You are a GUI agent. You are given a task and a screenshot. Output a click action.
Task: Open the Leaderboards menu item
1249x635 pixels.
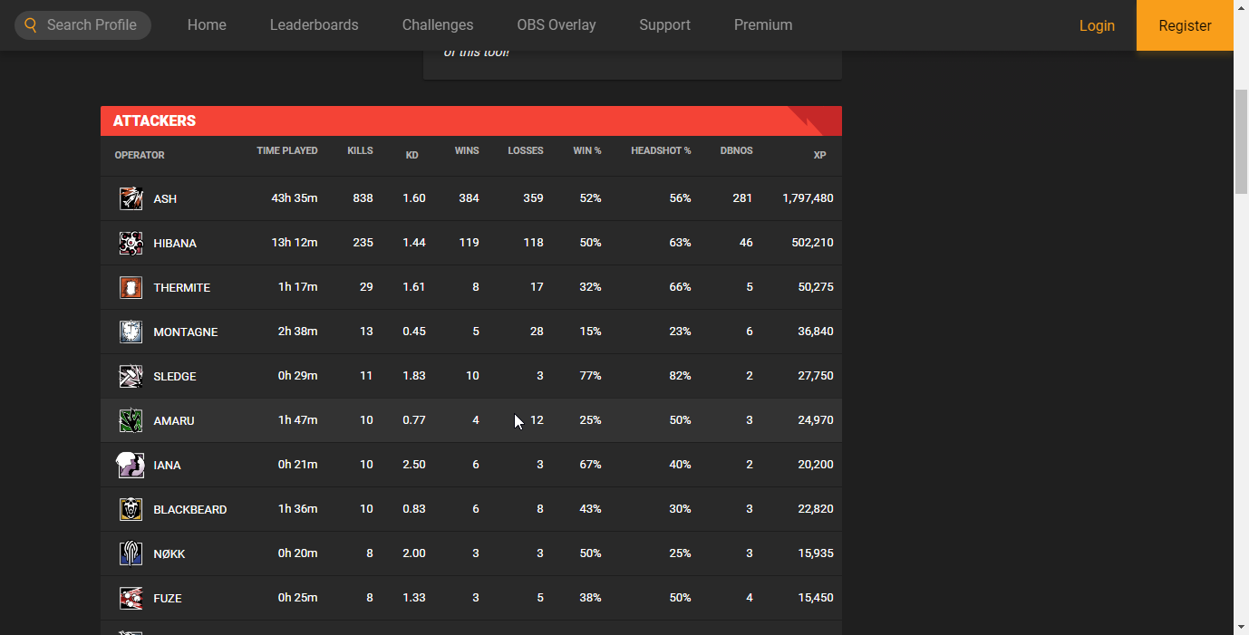click(x=314, y=25)
